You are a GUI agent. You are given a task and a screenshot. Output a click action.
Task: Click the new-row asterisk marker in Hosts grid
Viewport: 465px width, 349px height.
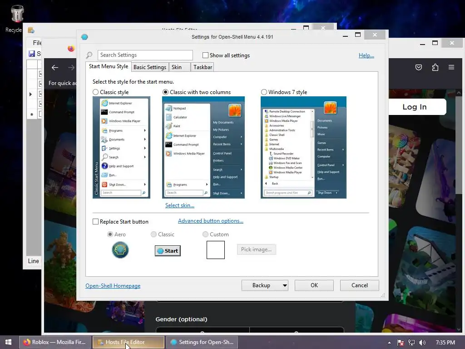click(x=32, y=114)
